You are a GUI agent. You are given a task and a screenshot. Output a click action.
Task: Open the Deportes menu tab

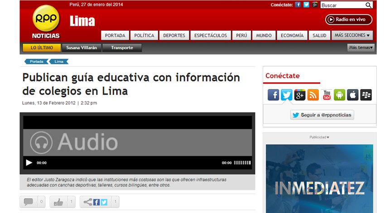tap(174, 36)
